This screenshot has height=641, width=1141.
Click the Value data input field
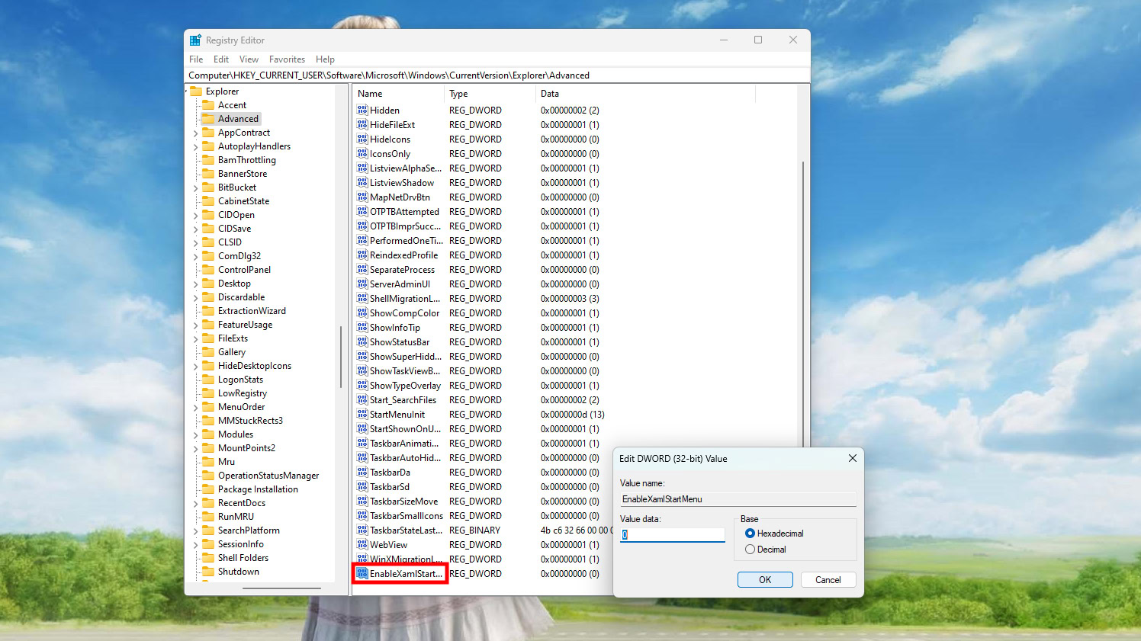point(673,535)
